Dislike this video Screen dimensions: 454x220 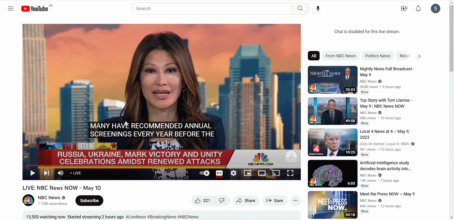point(222,200)
